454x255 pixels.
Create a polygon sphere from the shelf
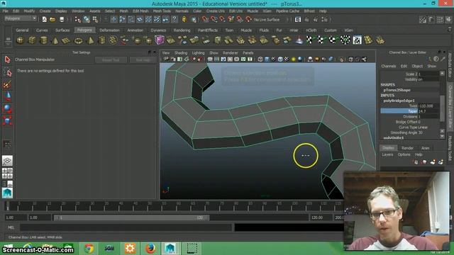coord(20,40)
